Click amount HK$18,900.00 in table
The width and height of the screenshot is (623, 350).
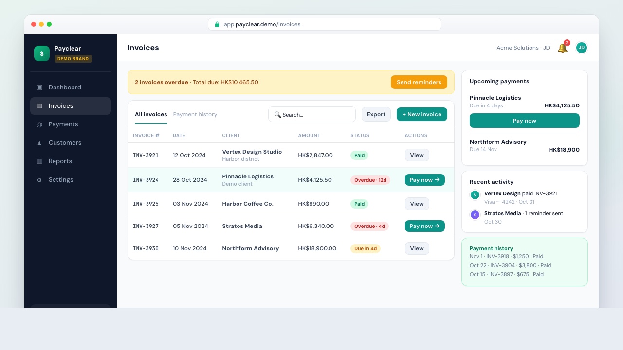(x=317, y=248)
